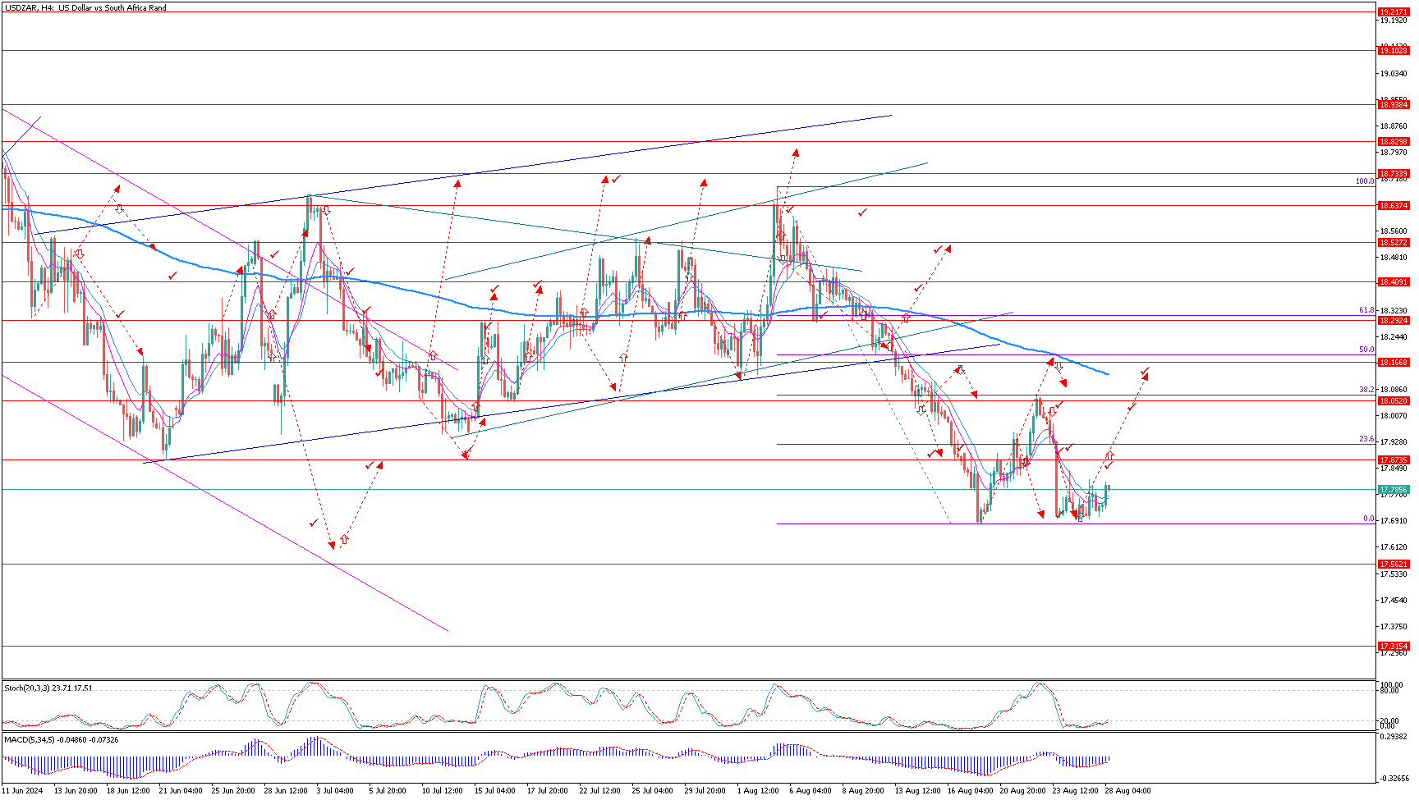Click the 18.0070 price axis value
1419x800 pixels.
click(x=1394, y=416)
